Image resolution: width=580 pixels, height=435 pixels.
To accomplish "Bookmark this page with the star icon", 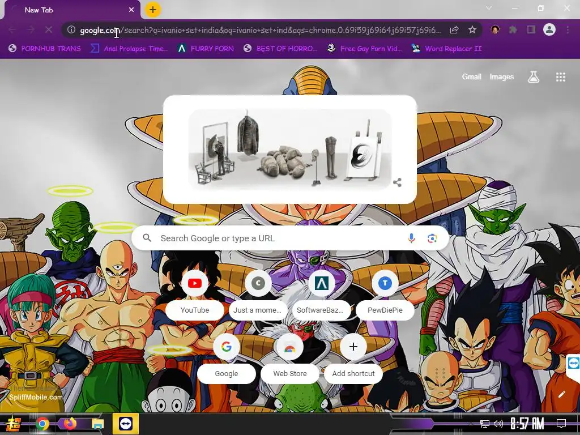I will [x=472, y=30].
